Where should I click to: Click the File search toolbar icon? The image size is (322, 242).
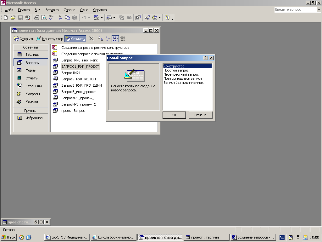click(x=28, y=18)
